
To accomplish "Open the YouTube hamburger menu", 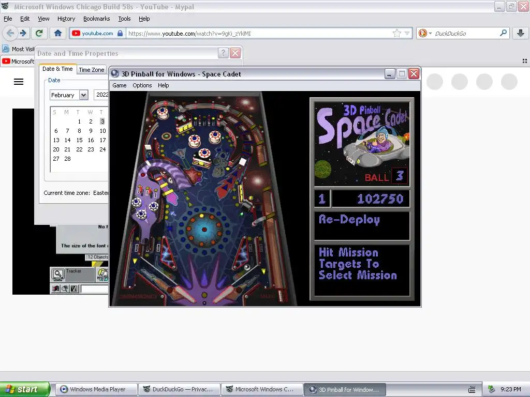I will [19, 82].
